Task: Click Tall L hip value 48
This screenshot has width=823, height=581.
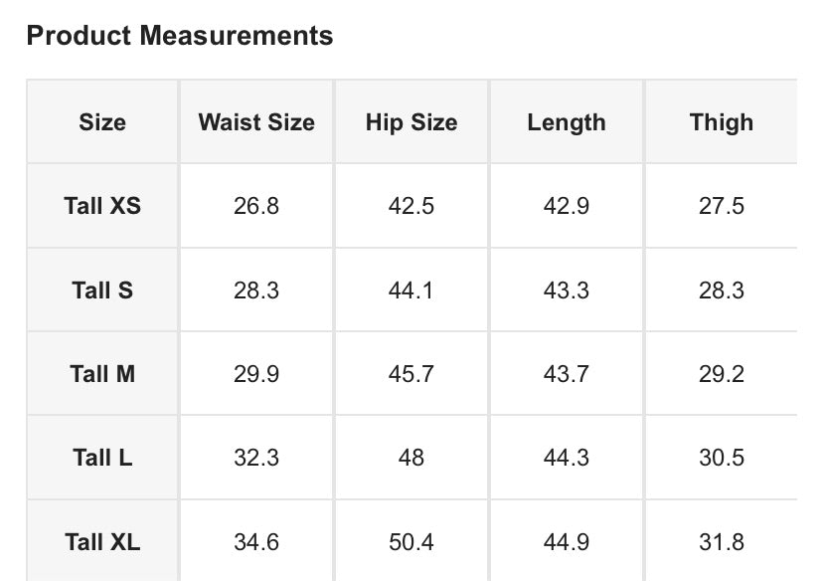Action: pyautogui.click(x=411, y=458)
